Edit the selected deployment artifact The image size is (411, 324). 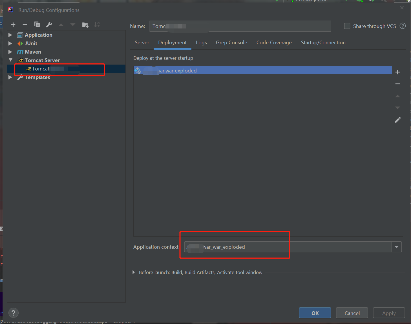[x=397, y=120]
